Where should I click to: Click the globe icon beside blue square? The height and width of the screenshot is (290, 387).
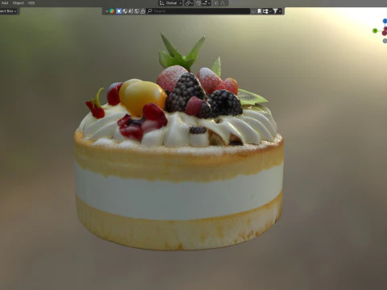[125, 11]
